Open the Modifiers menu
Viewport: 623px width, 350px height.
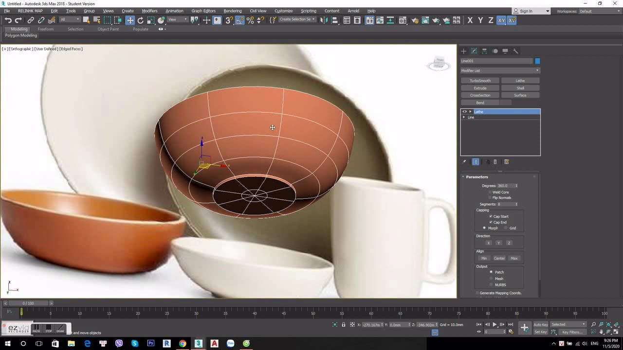click(149, 11)
